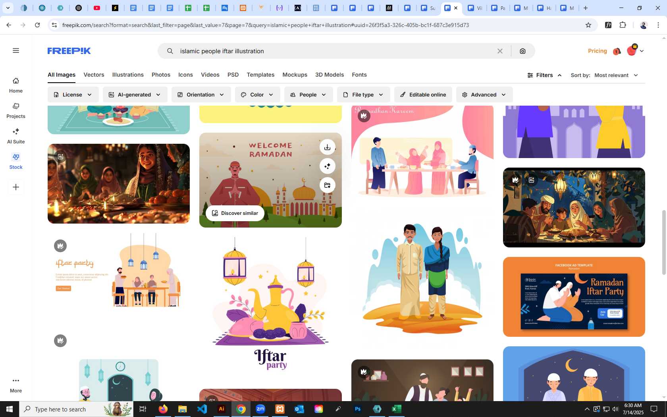Open More options in the sidebar
This screenshot has width=667, height=417.
click(x=16, y=385)
